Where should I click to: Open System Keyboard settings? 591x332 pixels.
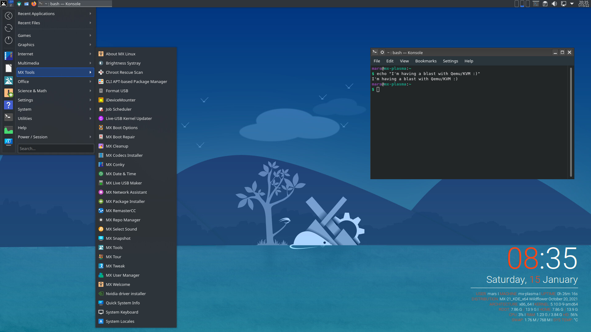tap(136, 312)
